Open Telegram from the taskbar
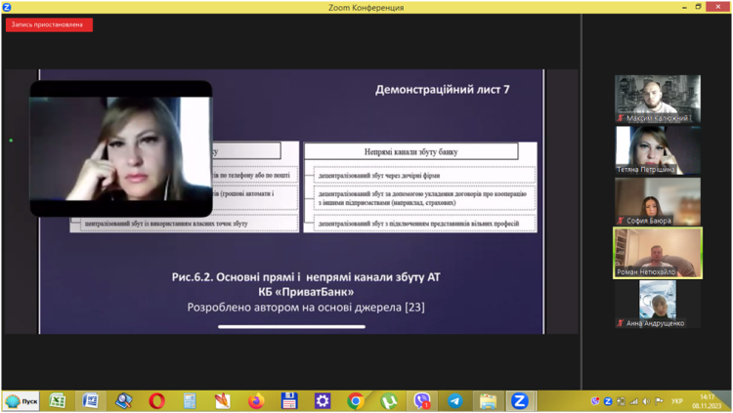This screenshot has height=413, width=733. coord(454,400)
